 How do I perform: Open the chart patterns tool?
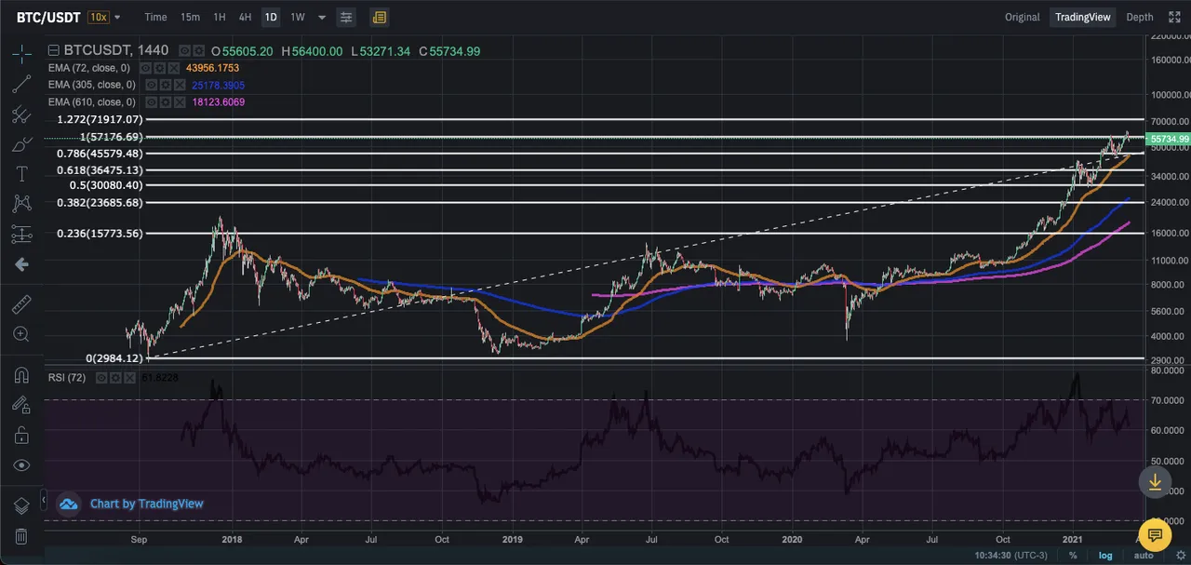pos(21,204)
